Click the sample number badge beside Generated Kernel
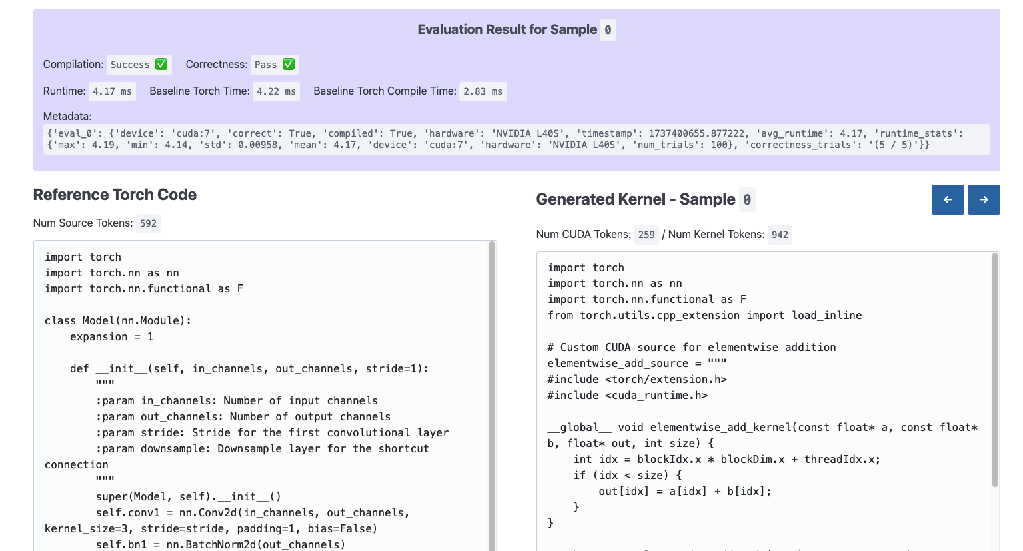The image size is (1023, 551). (x=747, y=199)
